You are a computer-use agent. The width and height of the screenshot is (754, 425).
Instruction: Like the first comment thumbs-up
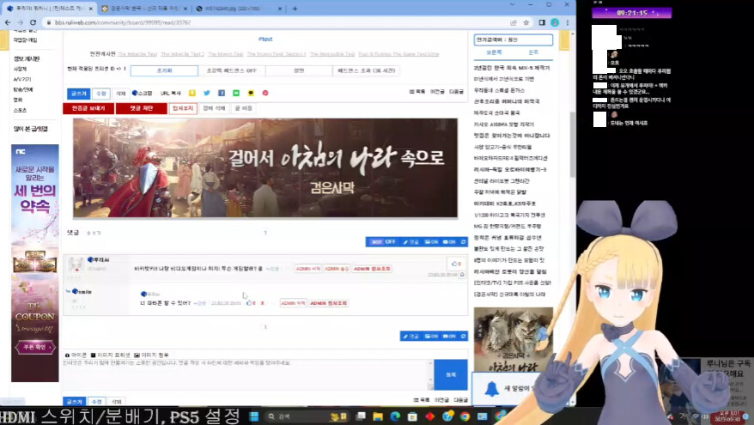(x=456, y=264)
